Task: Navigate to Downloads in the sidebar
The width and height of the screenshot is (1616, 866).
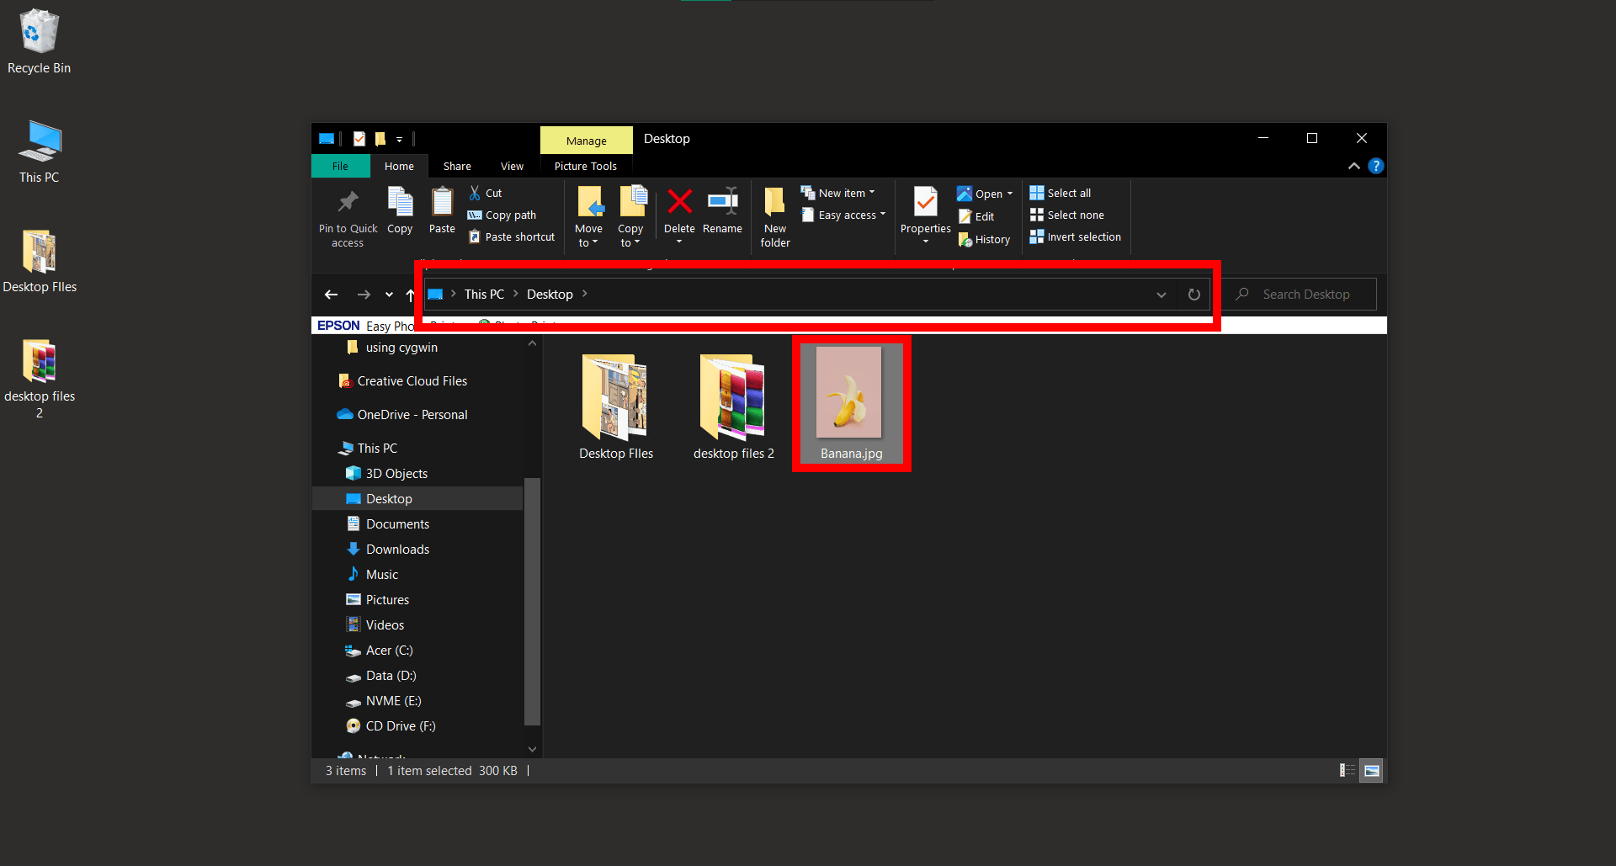Action: click(396, 549)
